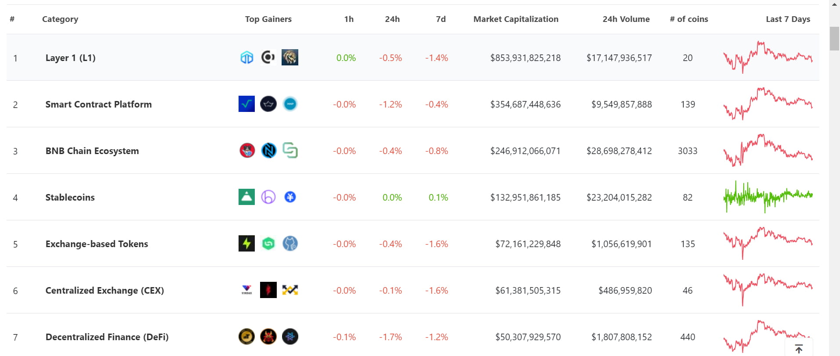Sort by Market Capitalization column header
This screenshot has height=356, width=840.
pyautogui.click(x=516, y=19)
